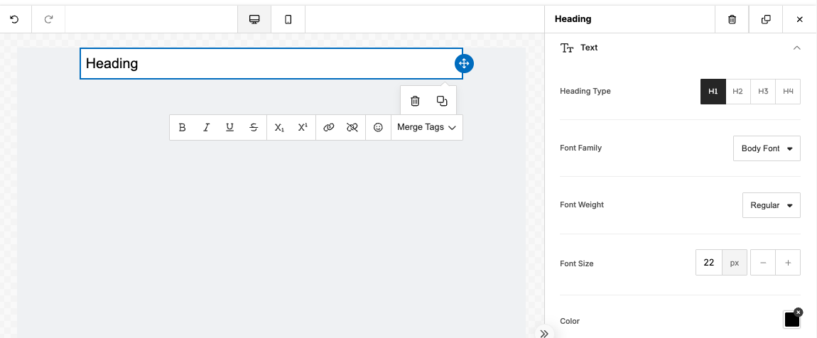The image size is (817, 338).
Task: Redo the last change
Action: [x=48, y=19]
